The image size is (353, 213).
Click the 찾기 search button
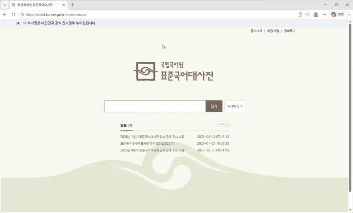[214, 106]
